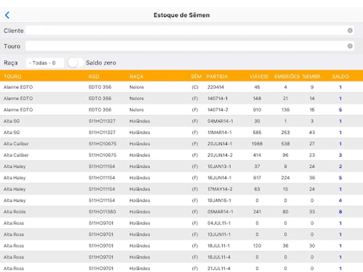The width and height of the screenshot is (363, 272).
Task: Sort by the RAÇA column header
Action: pyautogui.click(x=136, y=76)
